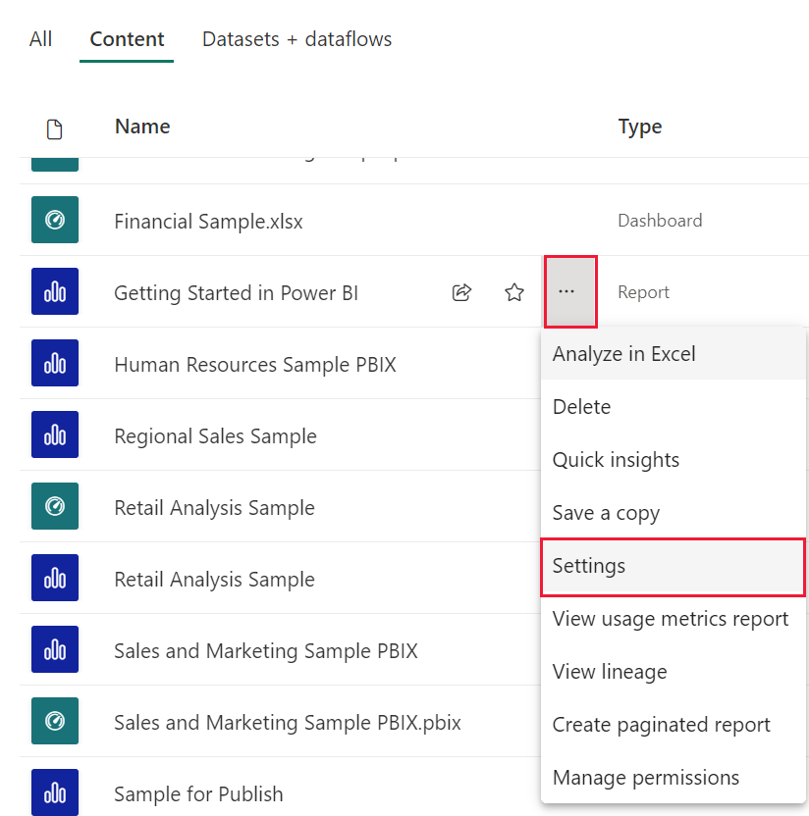Click the report icon beside Human Resources Sample PBIX
The width and height of the screenshot is (809, 816).
54,363
